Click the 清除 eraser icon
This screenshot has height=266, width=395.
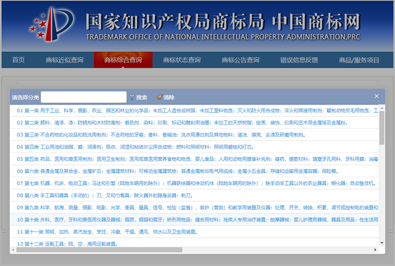(x=160, y=97)
